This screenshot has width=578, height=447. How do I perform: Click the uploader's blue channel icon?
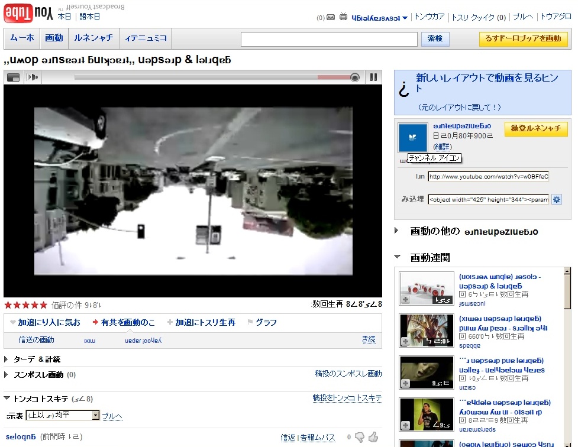(412, 138)
